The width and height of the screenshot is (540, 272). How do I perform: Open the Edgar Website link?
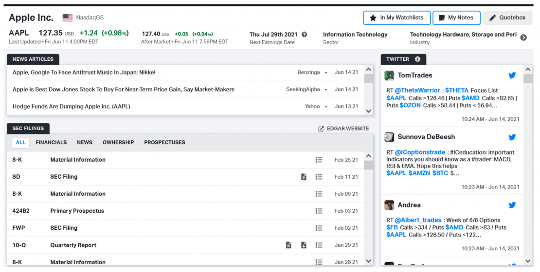point(343,129)
